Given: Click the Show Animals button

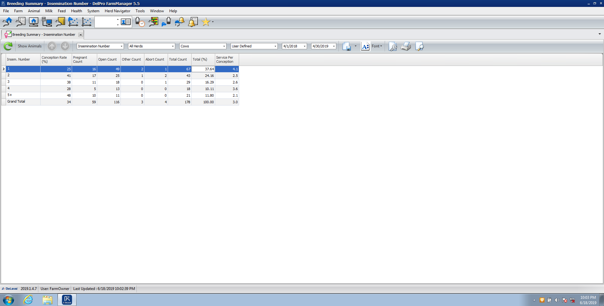Looking at the screenshot, I should [x=30, y=46].
